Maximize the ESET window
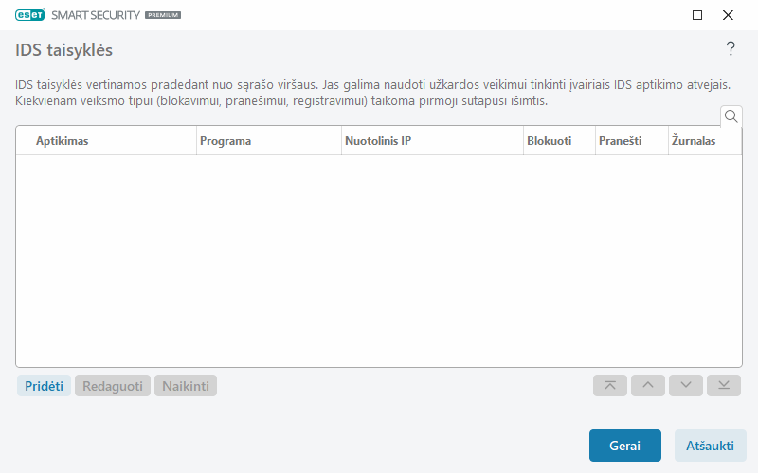 [697, 15]
